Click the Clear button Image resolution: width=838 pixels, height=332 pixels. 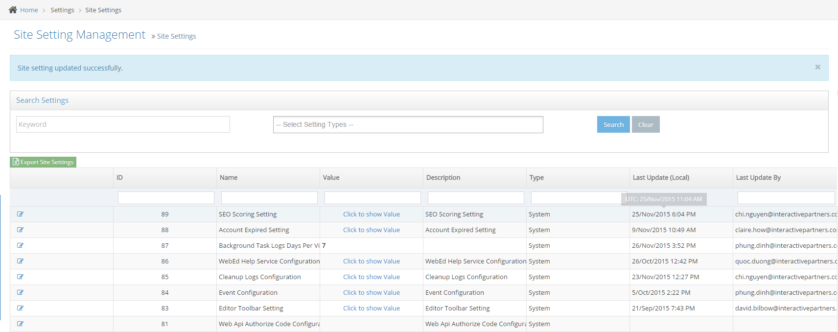tap(645, 124)
